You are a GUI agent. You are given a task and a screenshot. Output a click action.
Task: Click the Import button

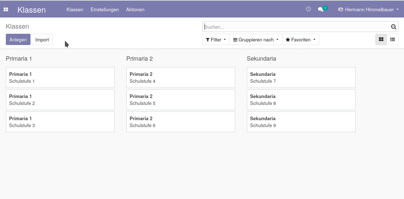pyautogui.click(x=42, y=40)
